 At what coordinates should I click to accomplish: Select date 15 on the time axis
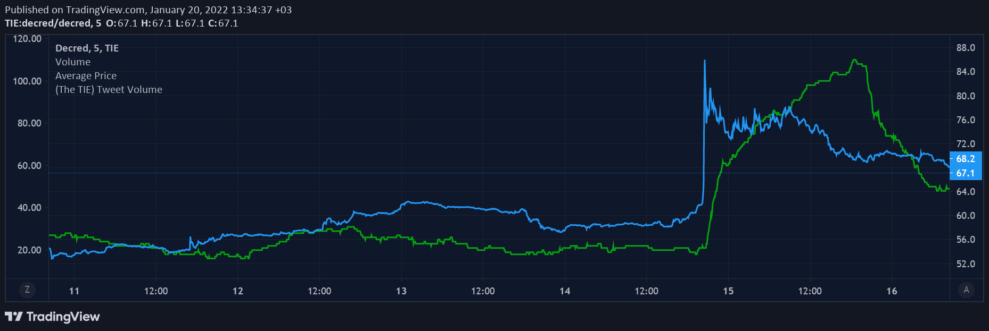point(728,291)
